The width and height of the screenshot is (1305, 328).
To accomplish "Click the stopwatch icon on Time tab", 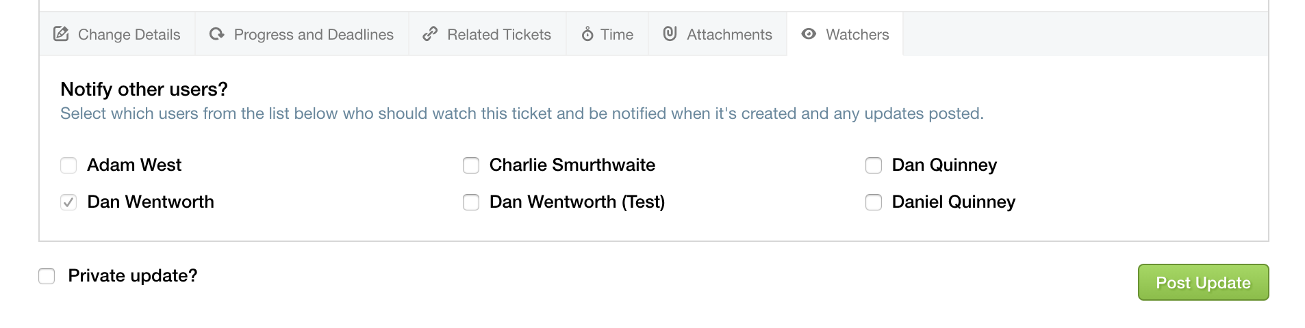I will 587,33.
